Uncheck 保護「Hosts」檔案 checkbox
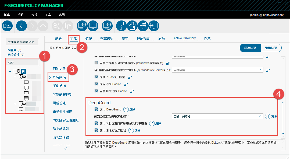290x160 pixels. point(96,77)
